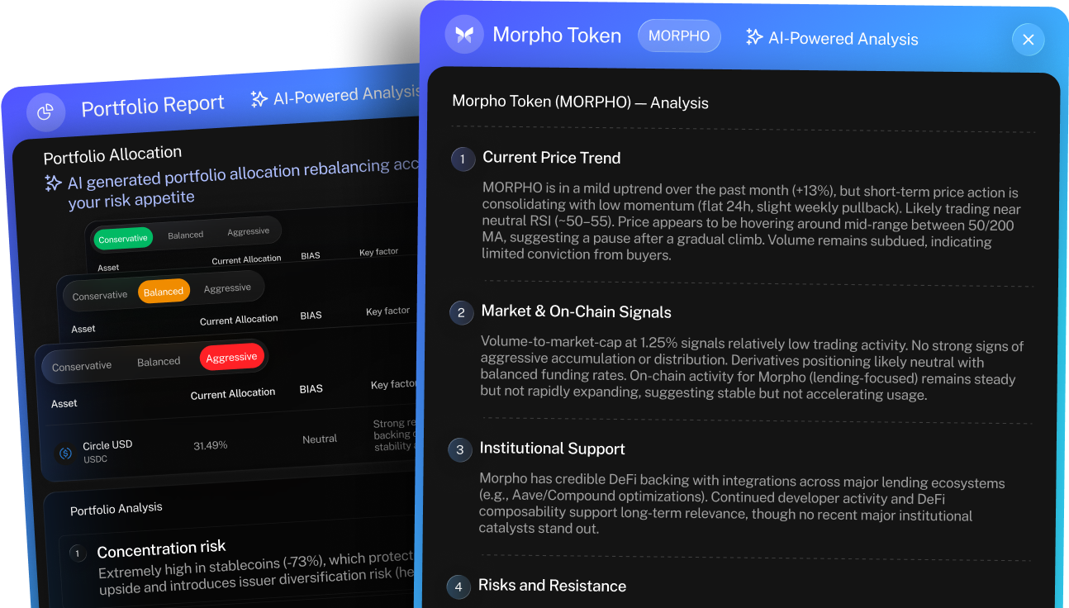
Task: Click the Portfolio Report pie chart icon
Action: 45,112
